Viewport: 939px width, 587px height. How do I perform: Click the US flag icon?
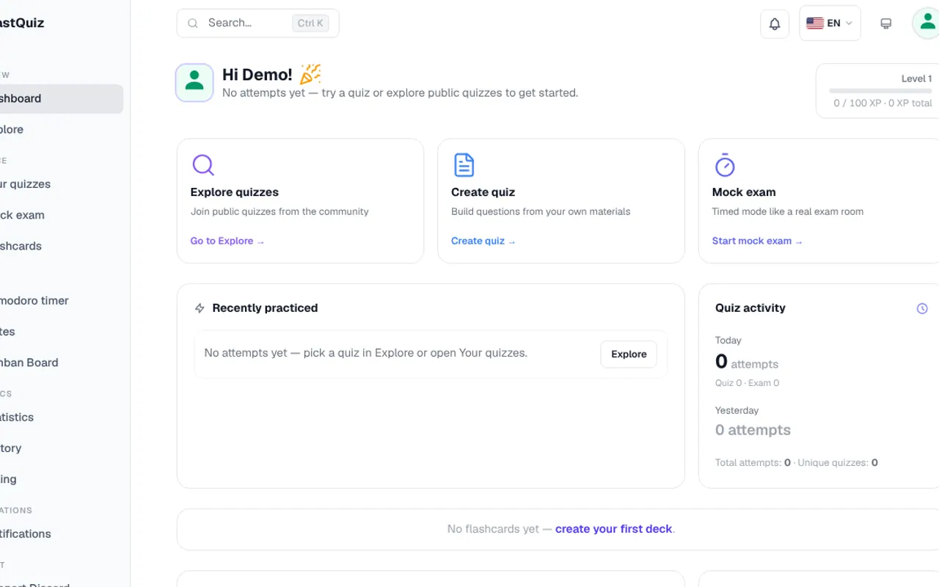[815, 23]
